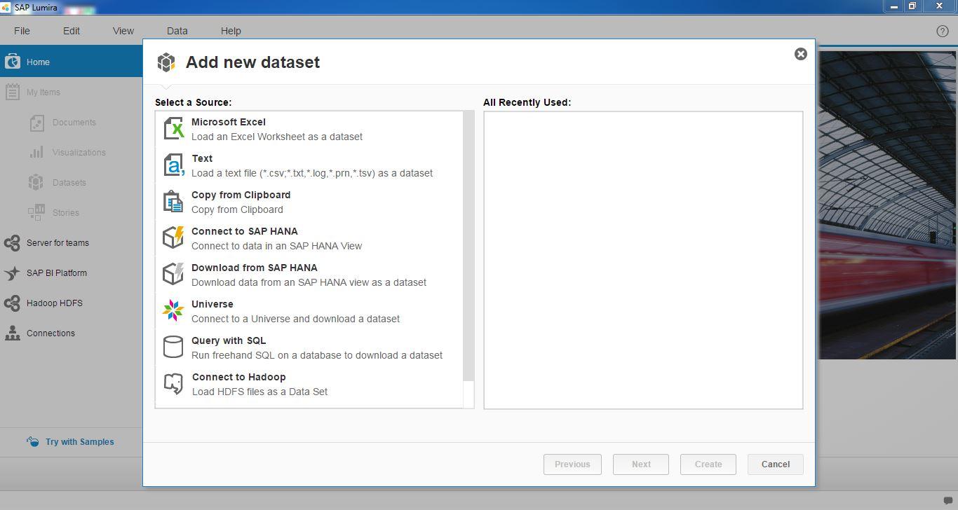Click the Create button
This screenshot has width=958, height=510.
(708, 464)
